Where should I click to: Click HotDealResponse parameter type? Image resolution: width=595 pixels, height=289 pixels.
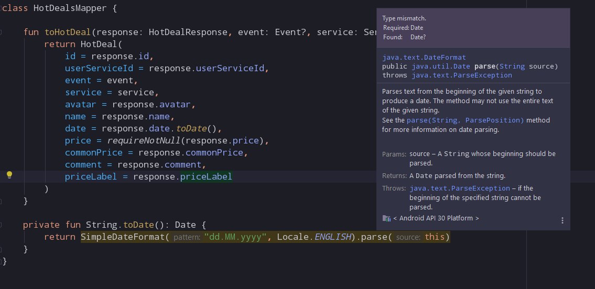[188, 32]
